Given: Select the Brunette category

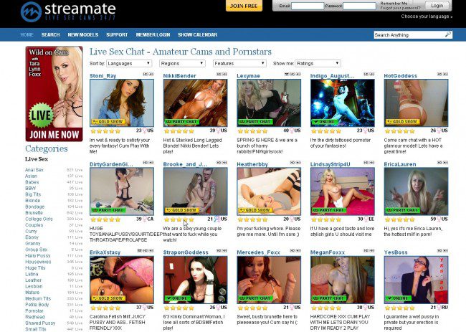Looking at the screenshot, I should (x=34, y=213).
